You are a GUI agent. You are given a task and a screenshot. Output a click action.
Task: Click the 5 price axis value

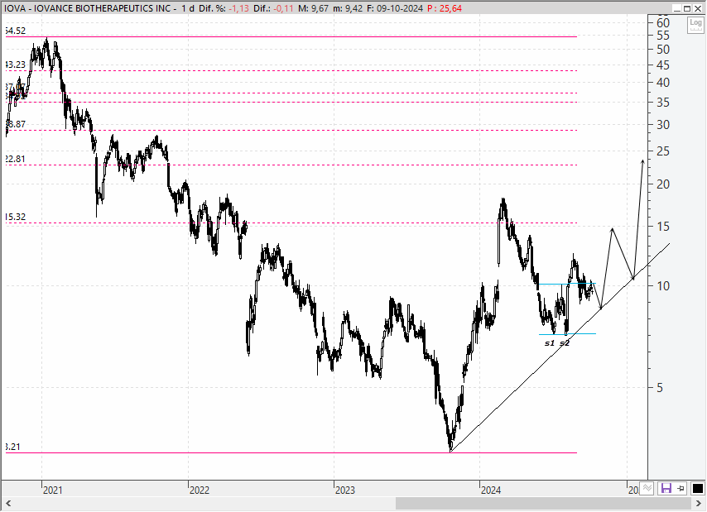[x=660, y=387]
